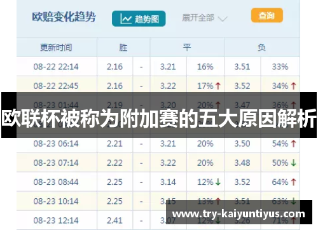Select the 16% cell in 08-22 22:14 row
318x230 pixels.
point(205,67)
